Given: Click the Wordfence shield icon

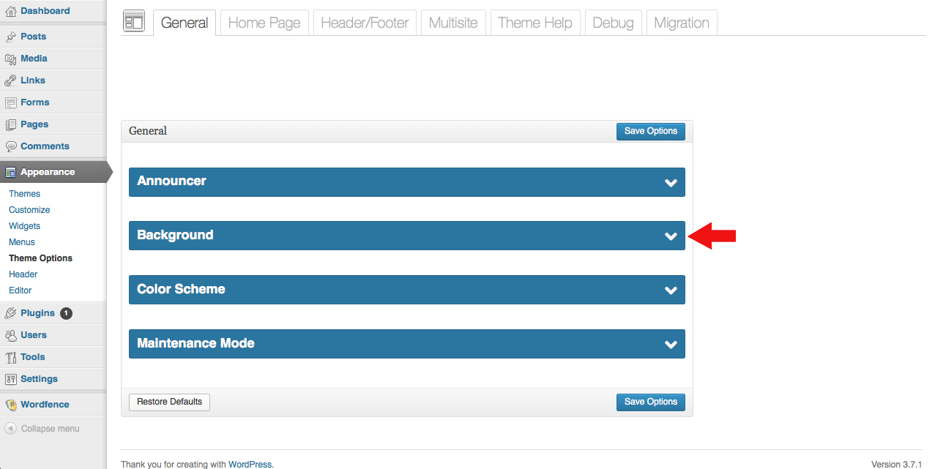Looking at the screenshot, I should [x=10, y=405].
